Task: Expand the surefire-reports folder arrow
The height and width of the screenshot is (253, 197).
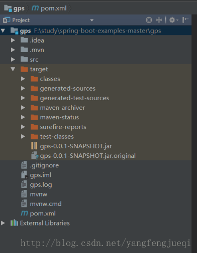Action: click(23, 127)
